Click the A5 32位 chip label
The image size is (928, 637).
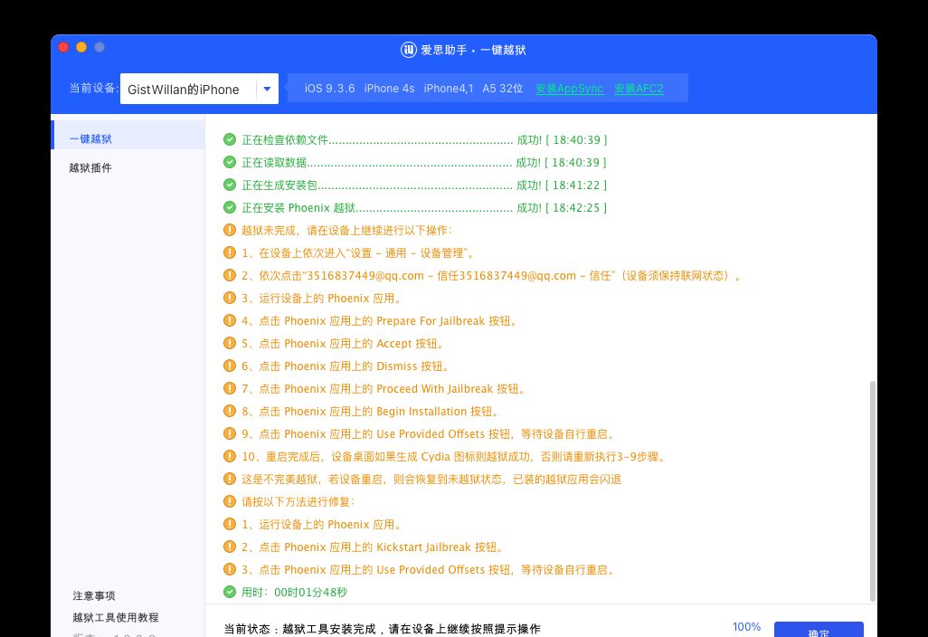(x=503, y=88)
